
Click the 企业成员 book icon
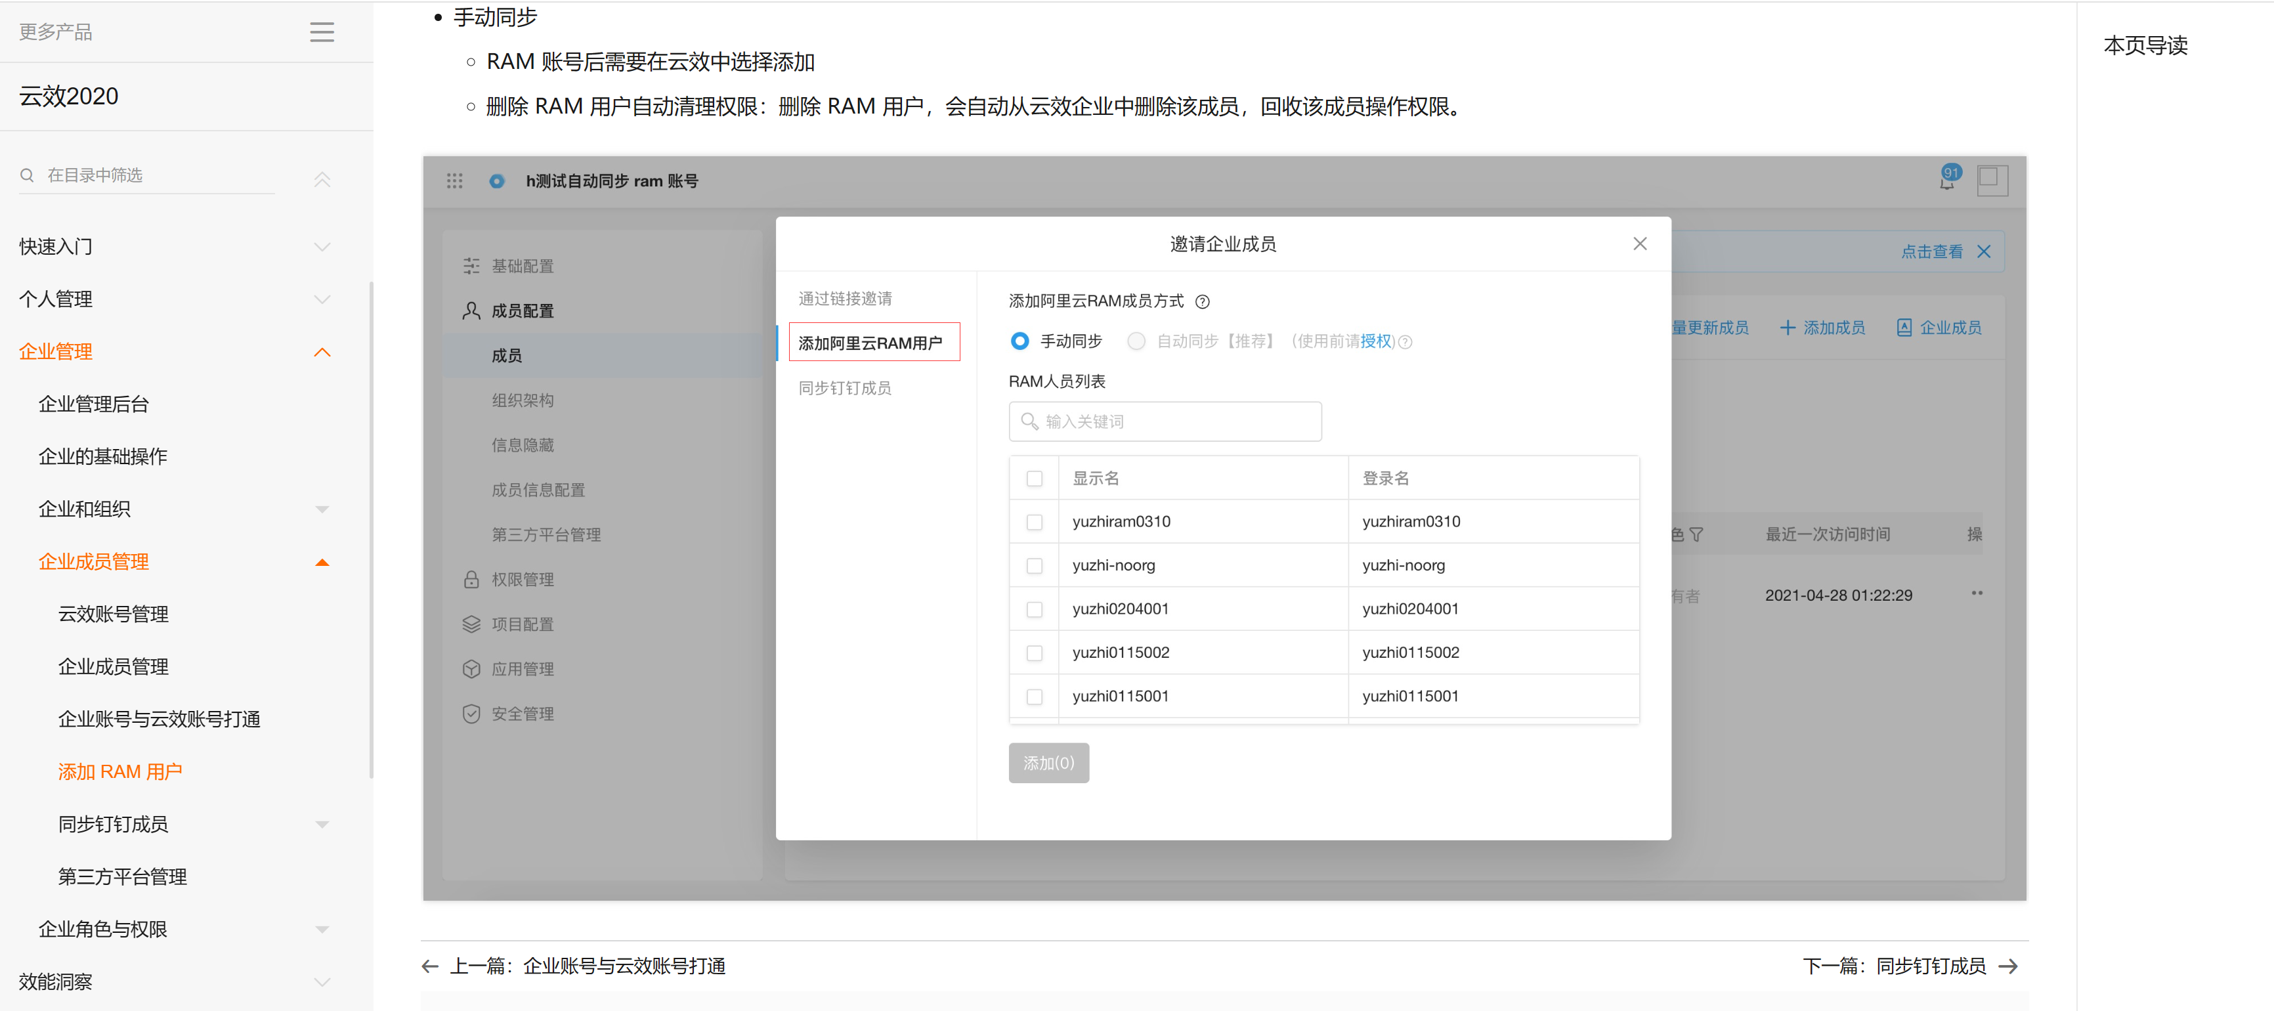1904,328
